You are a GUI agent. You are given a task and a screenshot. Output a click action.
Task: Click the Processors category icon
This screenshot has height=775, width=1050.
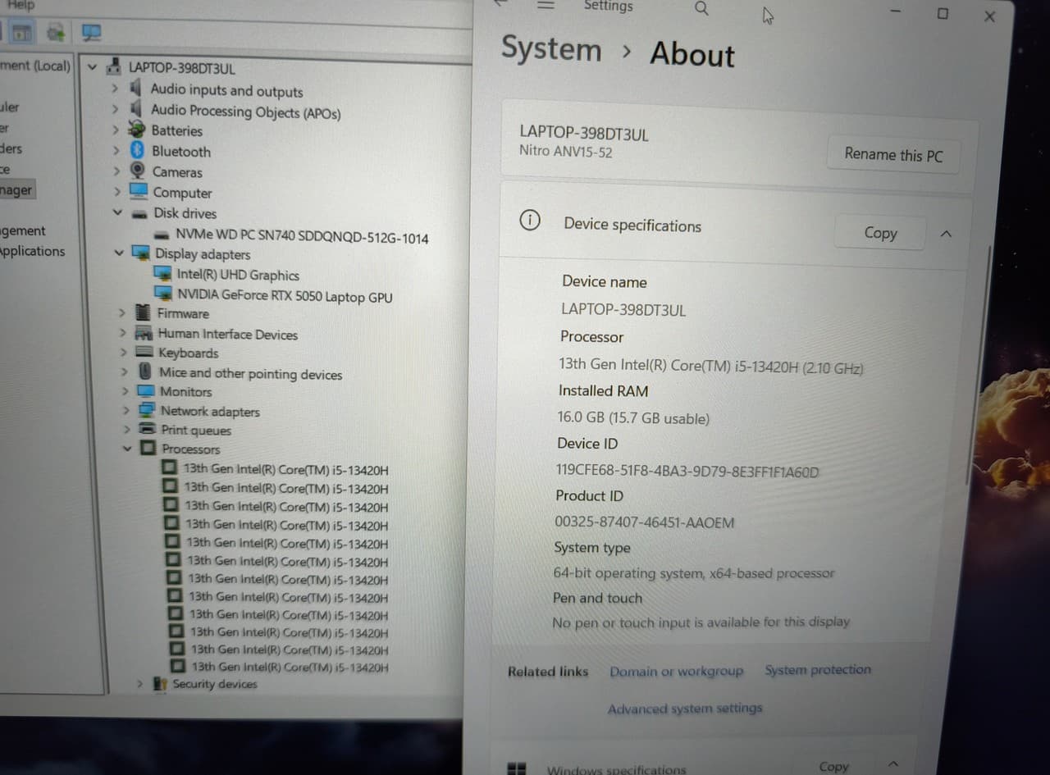click(x=148, y=448)
